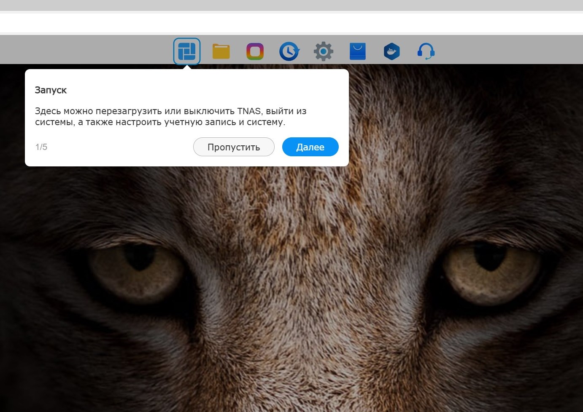The height and width of the screenshot is (412, 583).
Task: Open the Control Panel gear icon
Action: (x=324, y=51)
